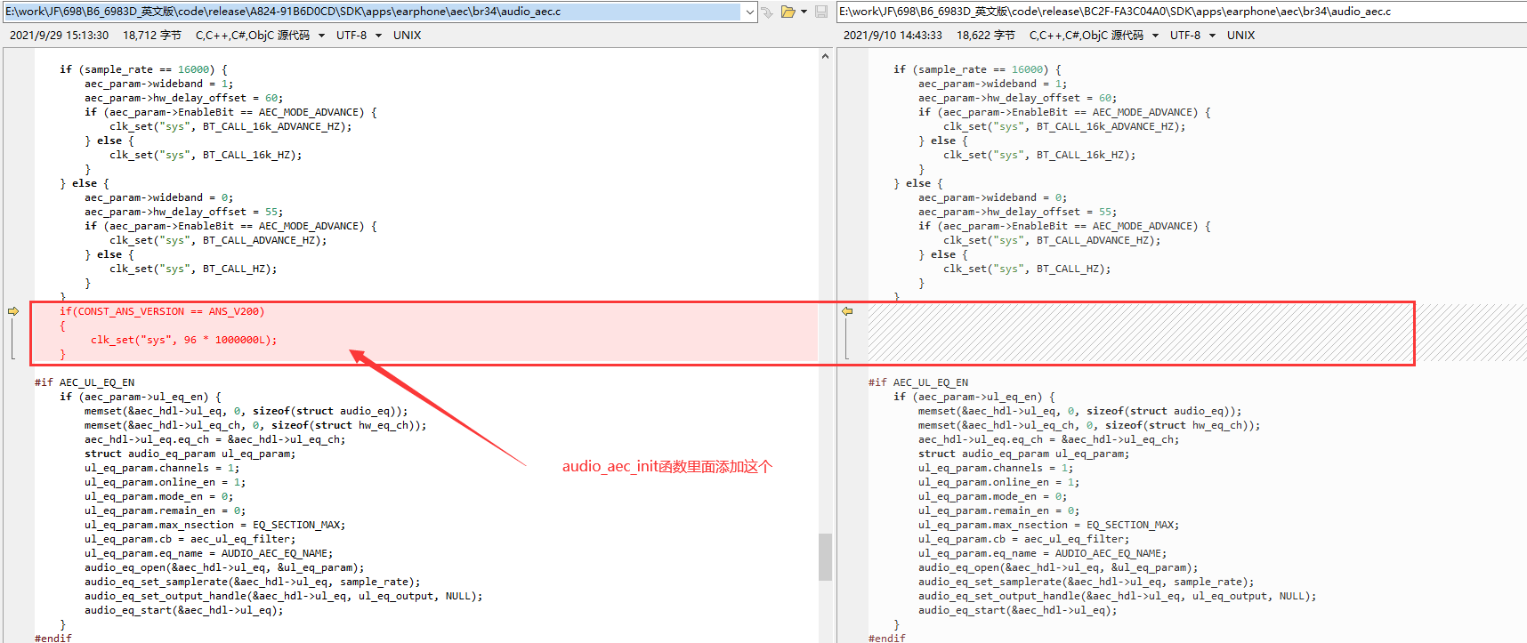Open the left file path history dropdown

coord(749,12)
